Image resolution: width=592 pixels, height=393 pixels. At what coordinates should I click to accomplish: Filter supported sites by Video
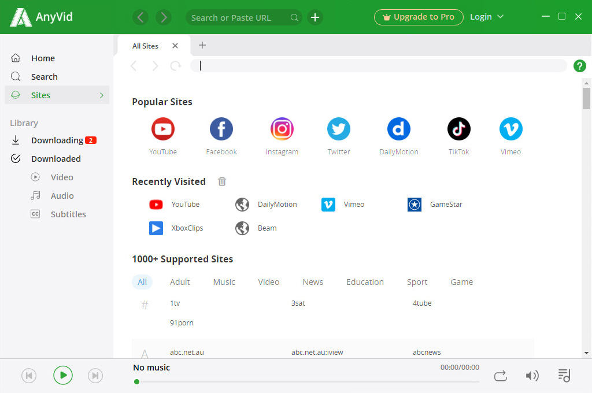pyautogui.click(x=269, y=282)
